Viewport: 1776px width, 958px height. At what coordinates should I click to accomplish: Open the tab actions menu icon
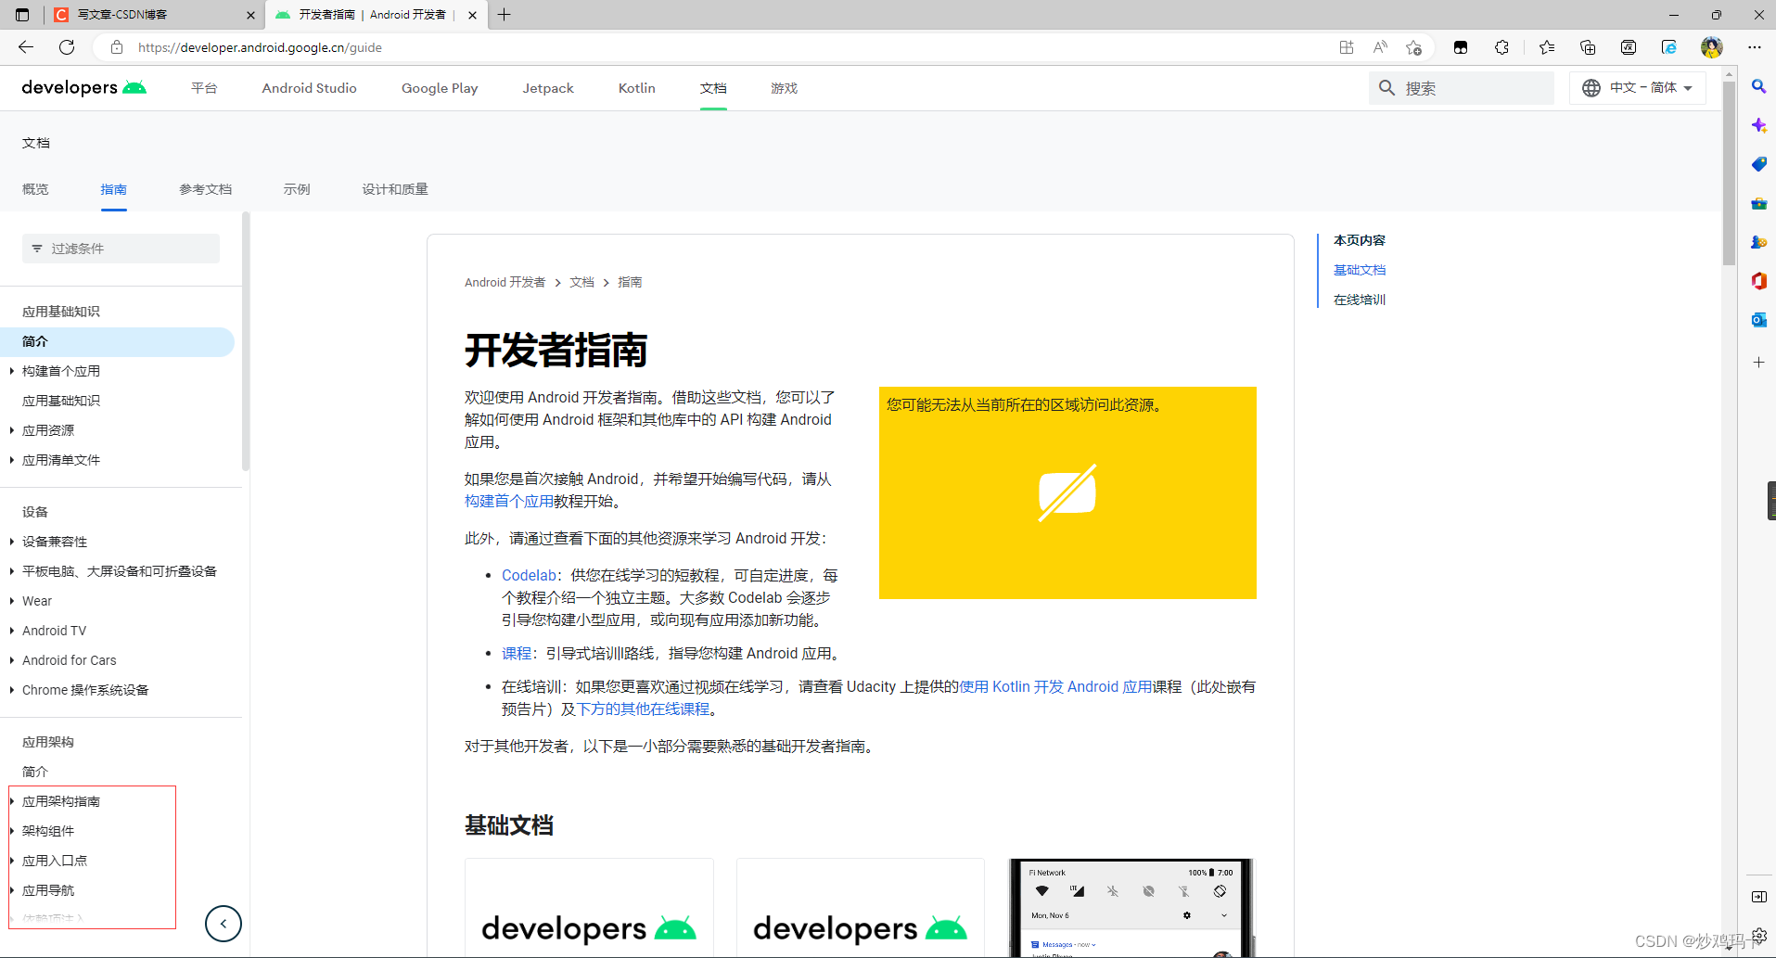tap(22, 15)
